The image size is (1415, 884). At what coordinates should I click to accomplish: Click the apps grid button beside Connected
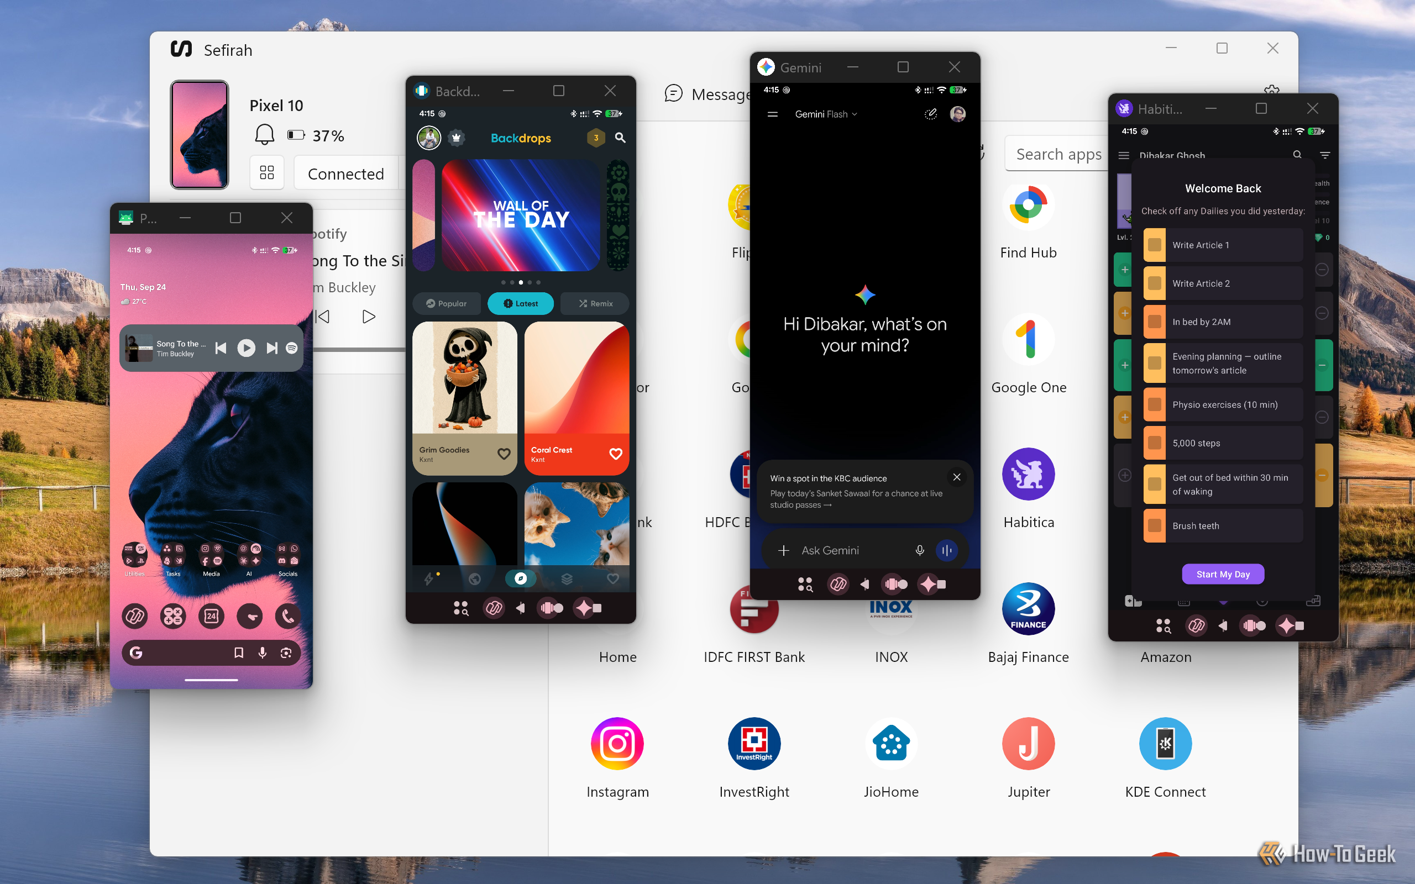tap(266, 172)
